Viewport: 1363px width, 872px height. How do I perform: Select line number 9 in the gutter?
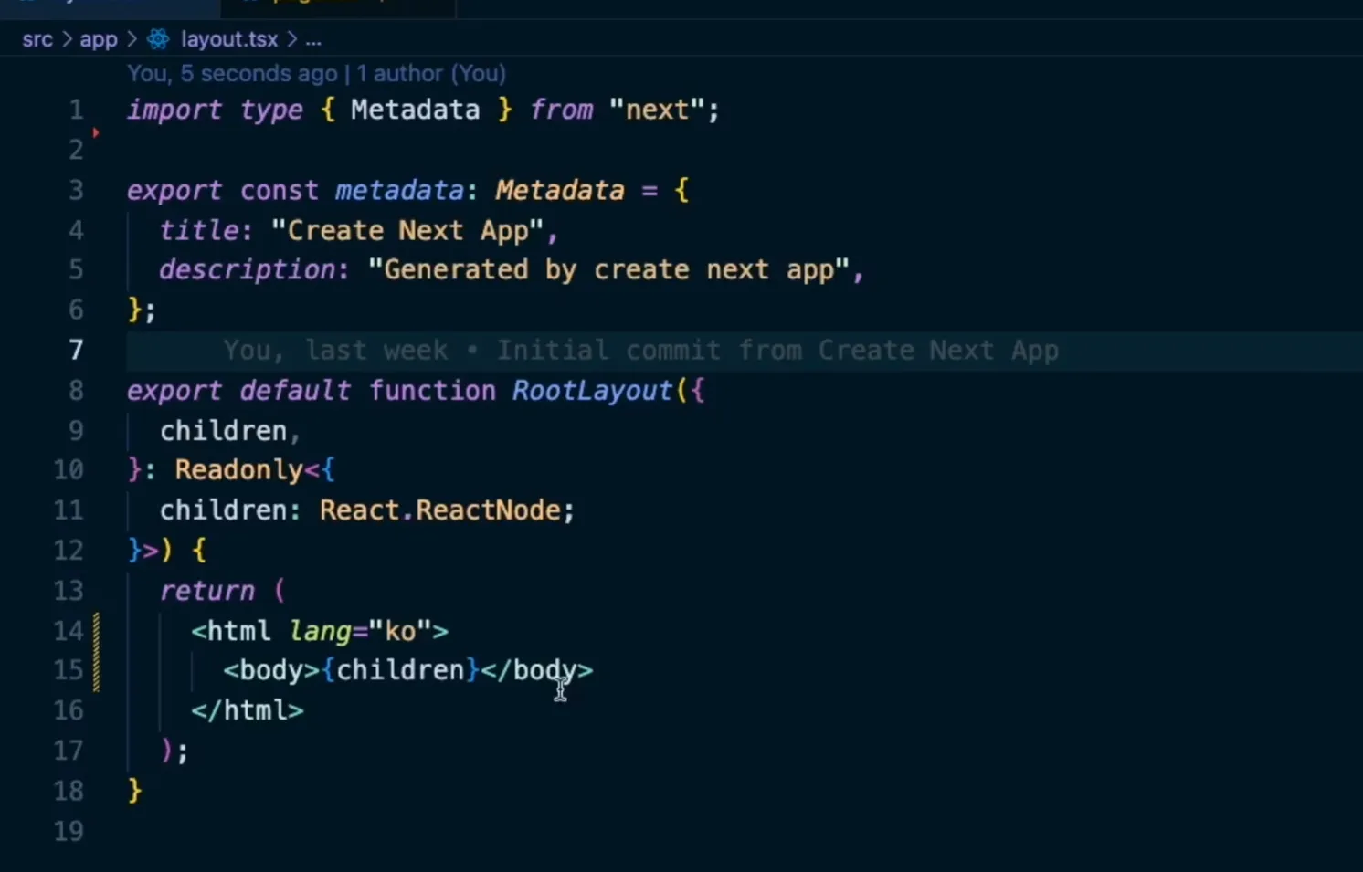click(76, 430)
